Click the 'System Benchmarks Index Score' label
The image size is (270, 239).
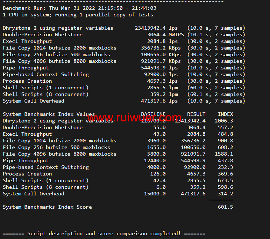pyautogui.click(x=47, y=207)
